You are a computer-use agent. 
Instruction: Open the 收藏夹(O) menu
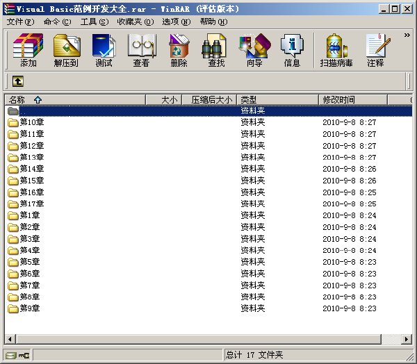[136, 22]
